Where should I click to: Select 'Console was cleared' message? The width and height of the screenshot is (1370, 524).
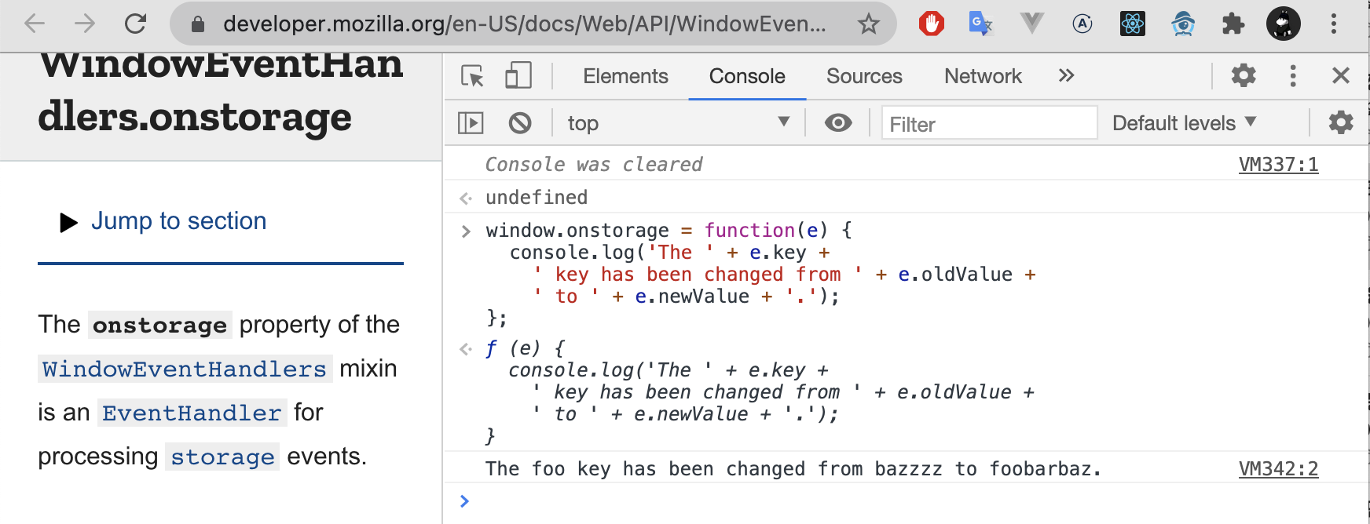tap(594, 165)
